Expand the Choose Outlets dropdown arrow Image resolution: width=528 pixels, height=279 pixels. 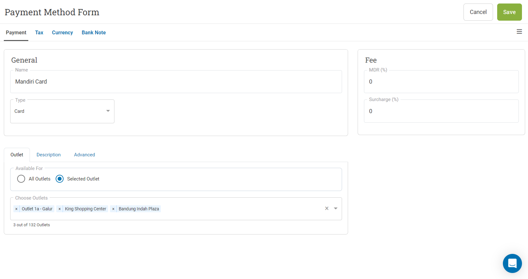pyautogui.click(x=336, y=208)
